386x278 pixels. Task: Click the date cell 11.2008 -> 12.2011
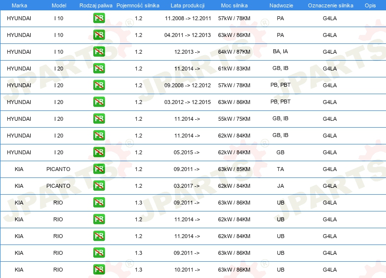click(188, 18)
